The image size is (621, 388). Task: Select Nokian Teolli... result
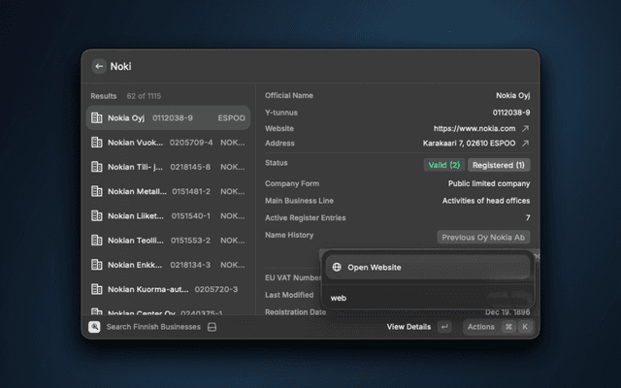tap(168, 241)
